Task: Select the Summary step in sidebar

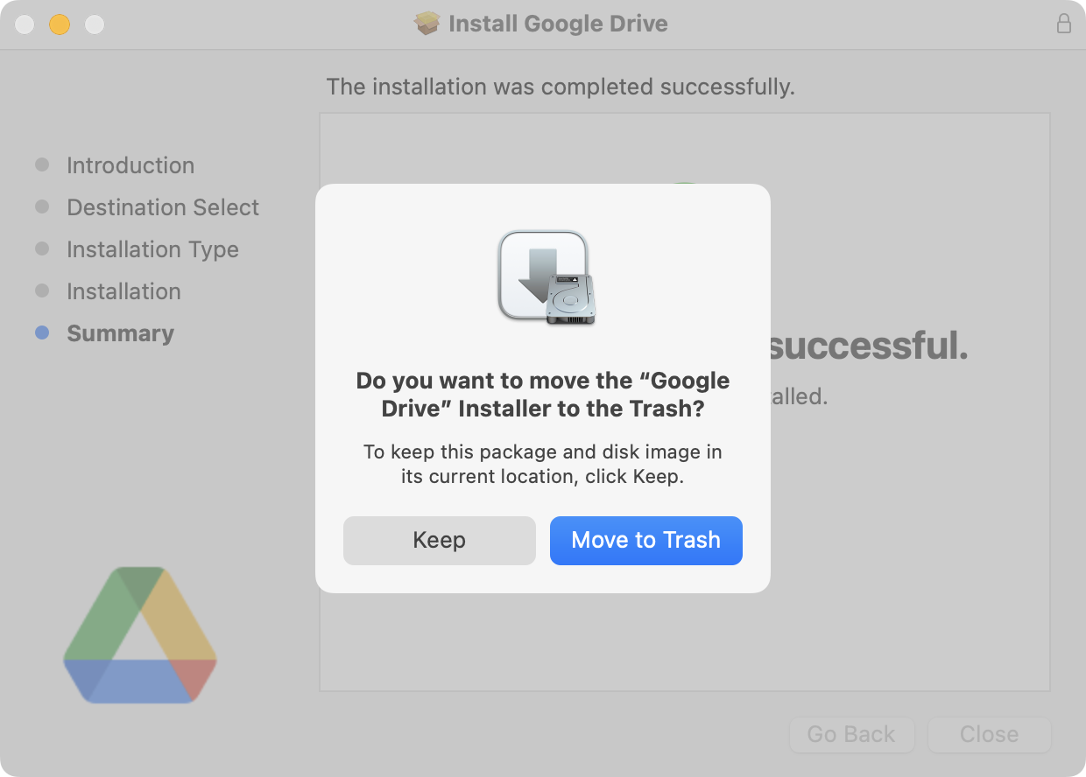Action: (120, 333)
